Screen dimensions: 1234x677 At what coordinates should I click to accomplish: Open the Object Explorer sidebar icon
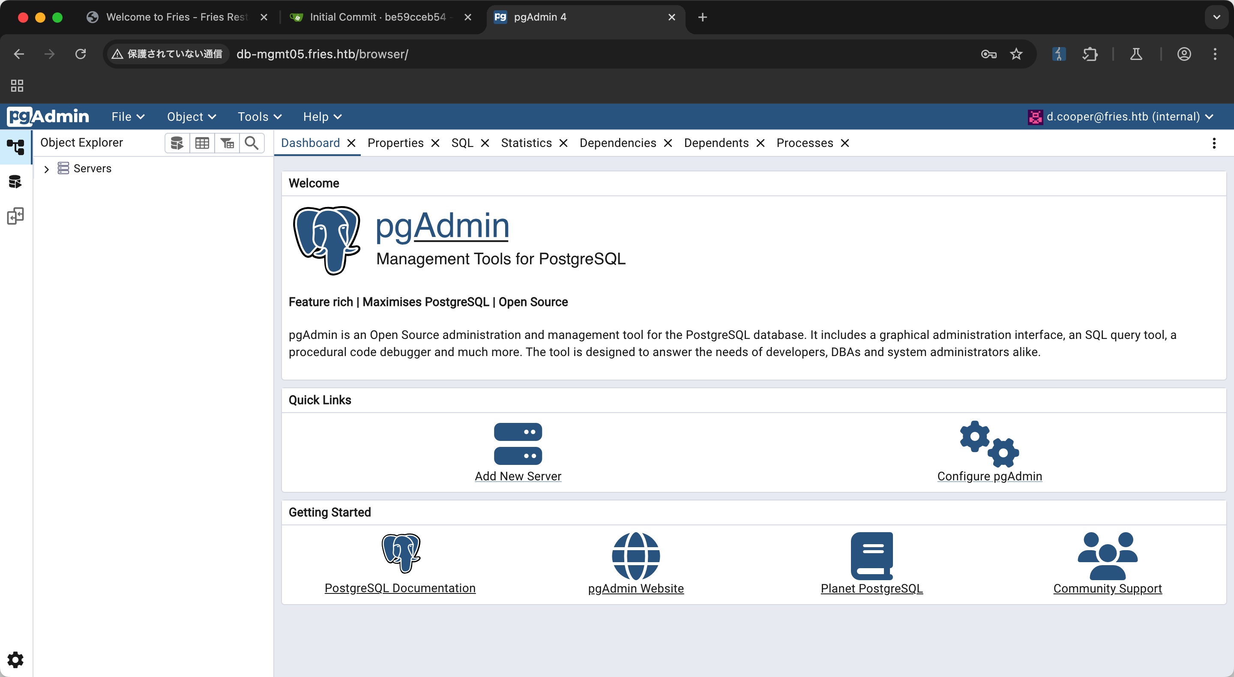pos(16,147)
